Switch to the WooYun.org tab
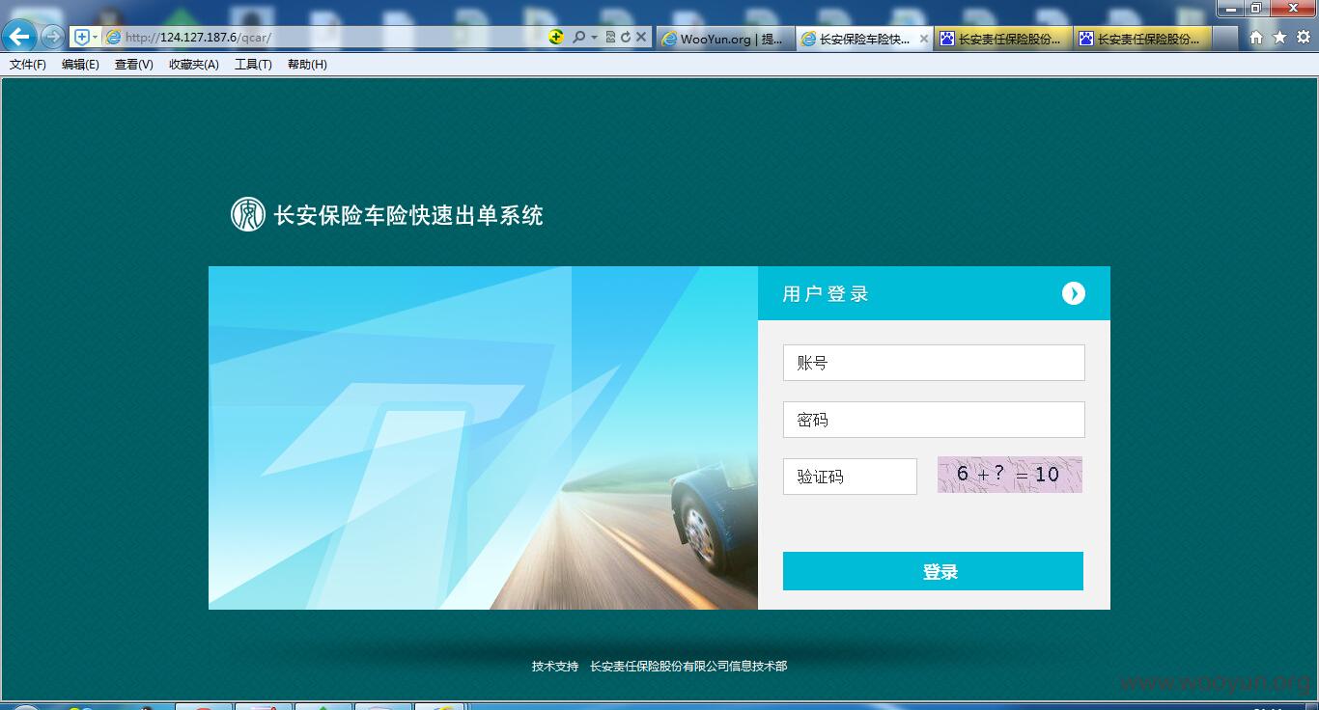This screenshot has height=710, width=1319. coord(726,39)
